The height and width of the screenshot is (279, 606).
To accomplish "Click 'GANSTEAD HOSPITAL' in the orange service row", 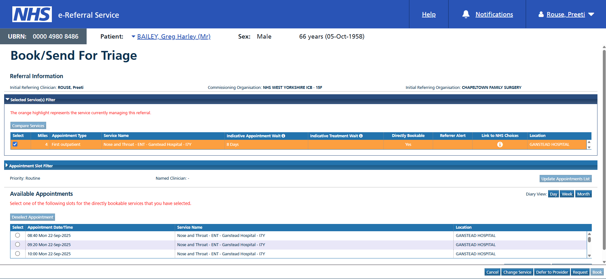I will point(549,145).
